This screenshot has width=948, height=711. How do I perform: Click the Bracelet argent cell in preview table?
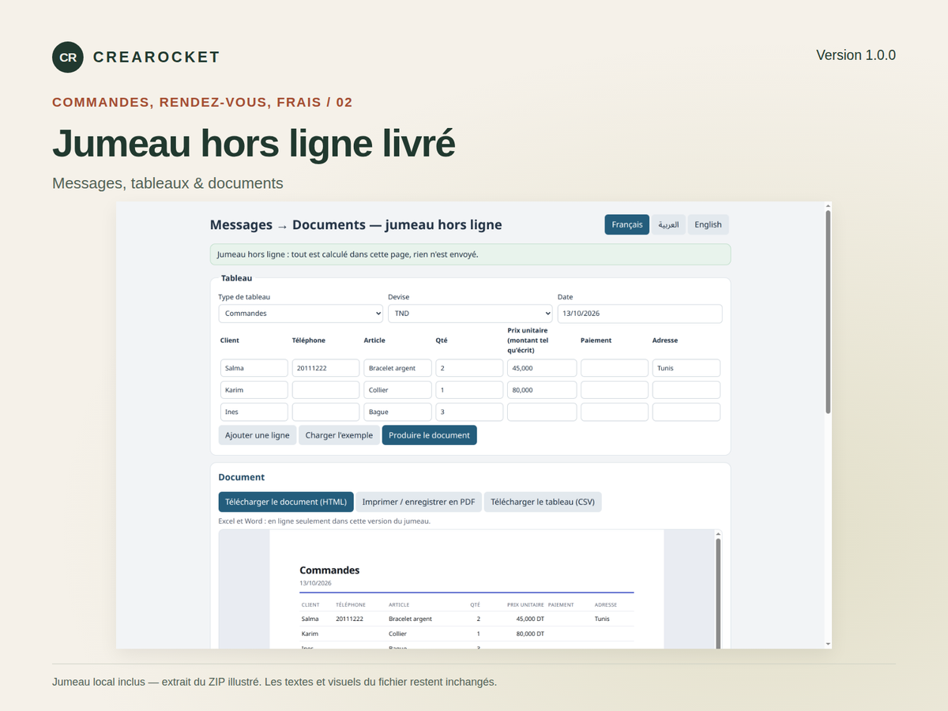411,619
